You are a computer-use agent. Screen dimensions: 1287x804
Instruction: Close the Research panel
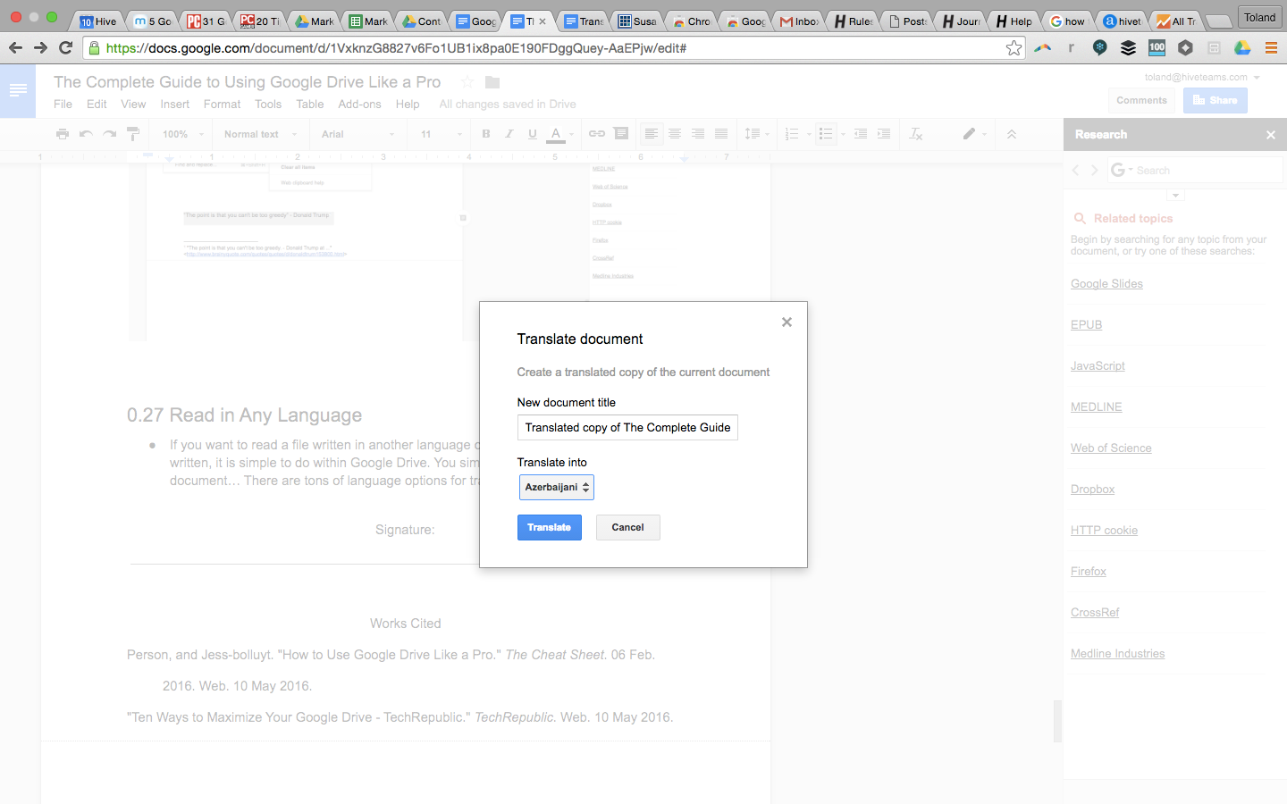tap(1271, 135)
